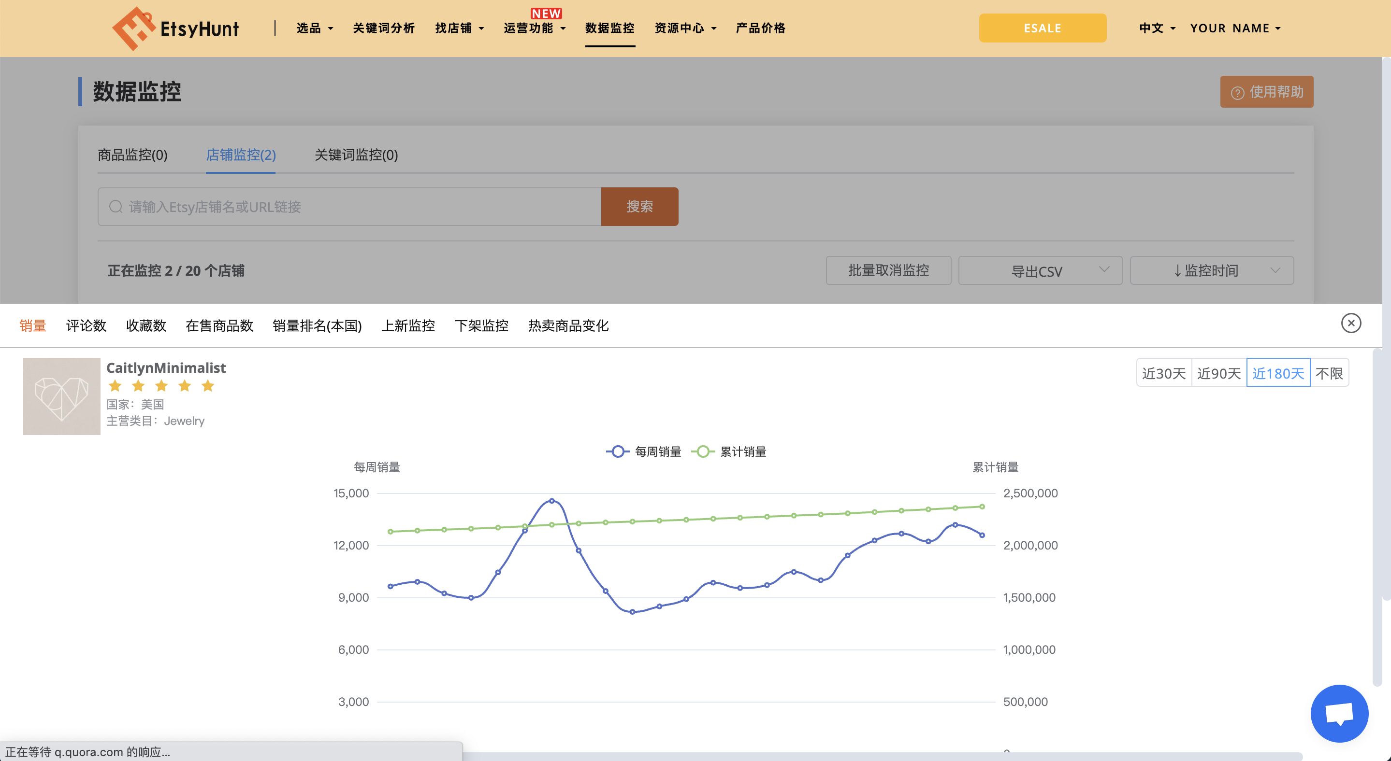
Task: Click the 搜索 button
Action: click(639, 207)
